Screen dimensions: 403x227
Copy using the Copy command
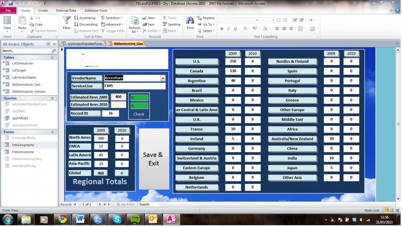[36, 24]
